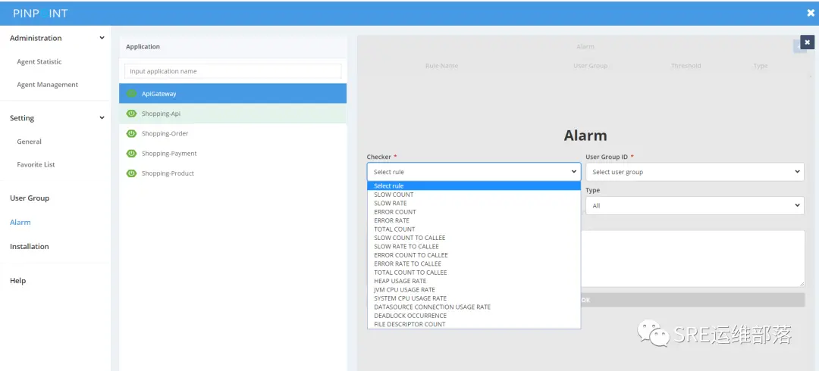Close the configuration window from the top-right X
Viewport: 819px width, 371px height.
pos(811,13)
